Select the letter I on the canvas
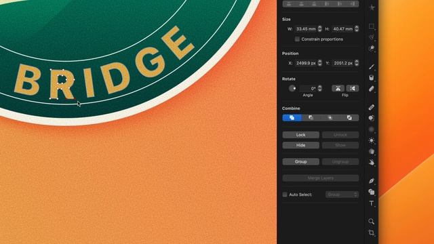The width and height of the screenshot is (434, 244). (89, 83)
